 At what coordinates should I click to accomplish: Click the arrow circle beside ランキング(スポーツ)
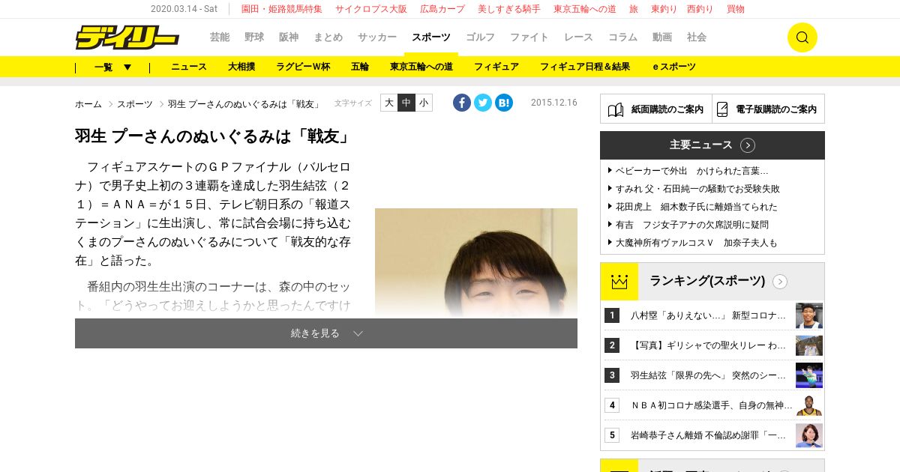[780, 282]
